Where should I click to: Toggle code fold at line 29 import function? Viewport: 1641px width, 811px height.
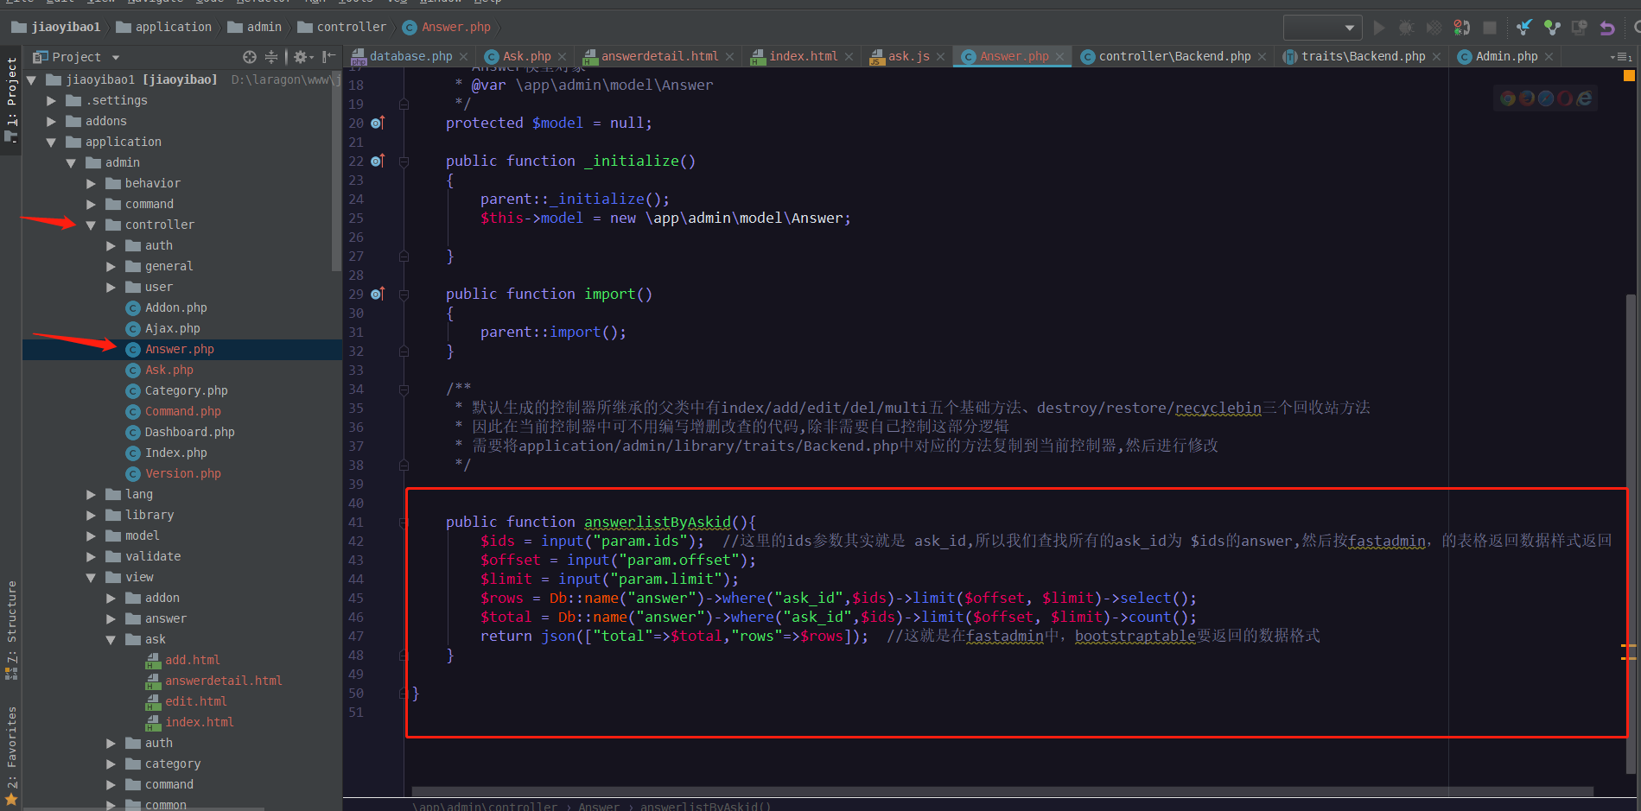[x=404, y=295]
